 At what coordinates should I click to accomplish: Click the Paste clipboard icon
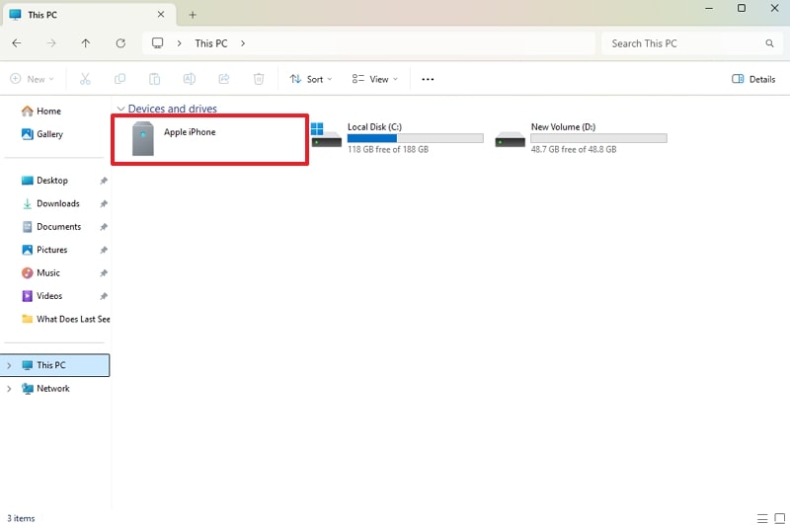(x=155, y=79)
